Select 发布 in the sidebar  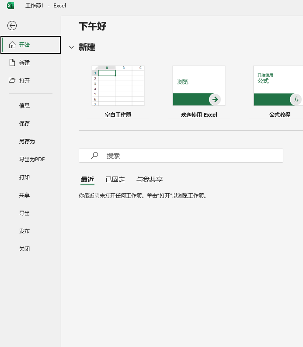pos(24,231)
